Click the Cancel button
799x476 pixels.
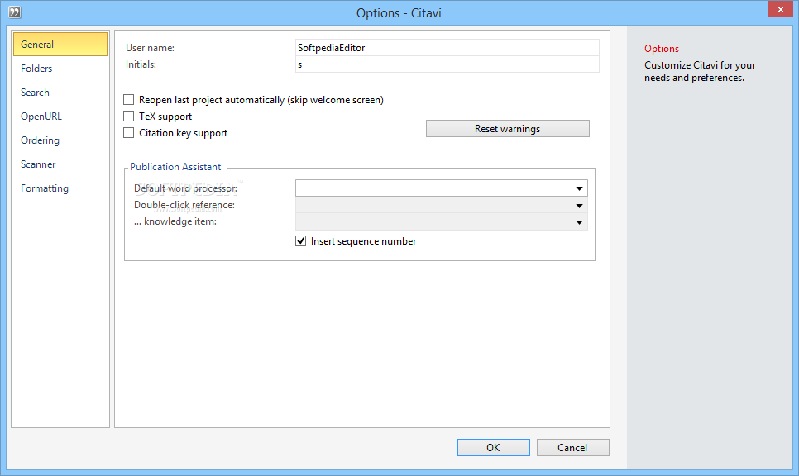click(572, 448)
